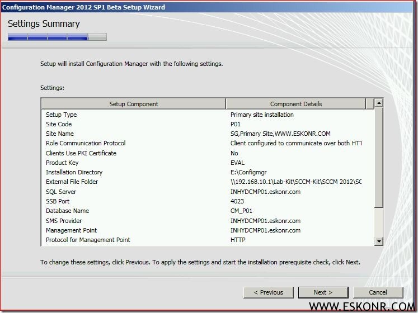Click the wizard title bar text
This screenshot has width=418, height=313.
pyautogui.click(x=83, y=7)
